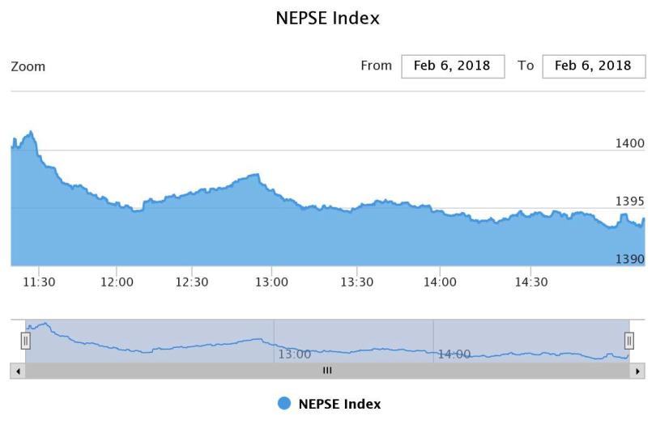The height and width of the screenshot is (437, 656).
Task: Click the Zoom label
Action: 28,66
